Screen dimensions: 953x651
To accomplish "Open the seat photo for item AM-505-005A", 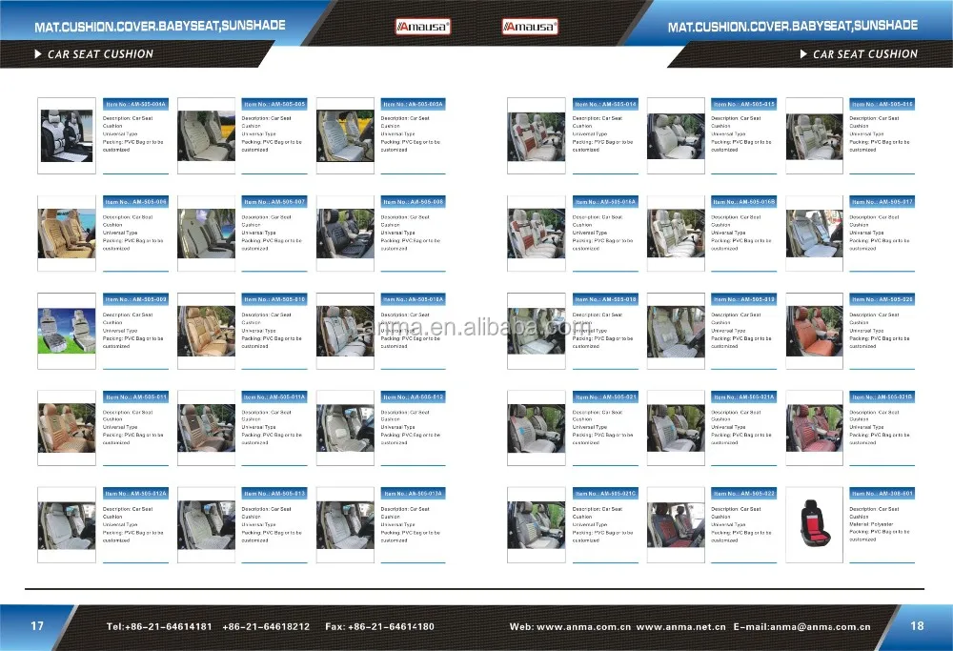I will (x=345, y=135).
